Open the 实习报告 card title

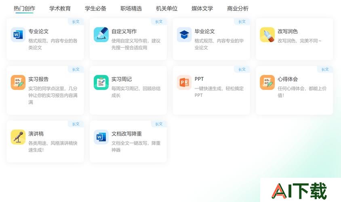pyautogui.click(x=38, y=79)
